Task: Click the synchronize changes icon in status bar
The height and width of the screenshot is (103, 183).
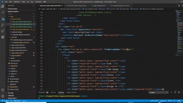Action: point(11,101)
